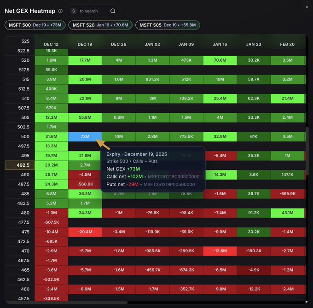Click the info icon beside Net GEX Heatmap

pos(60,11)
